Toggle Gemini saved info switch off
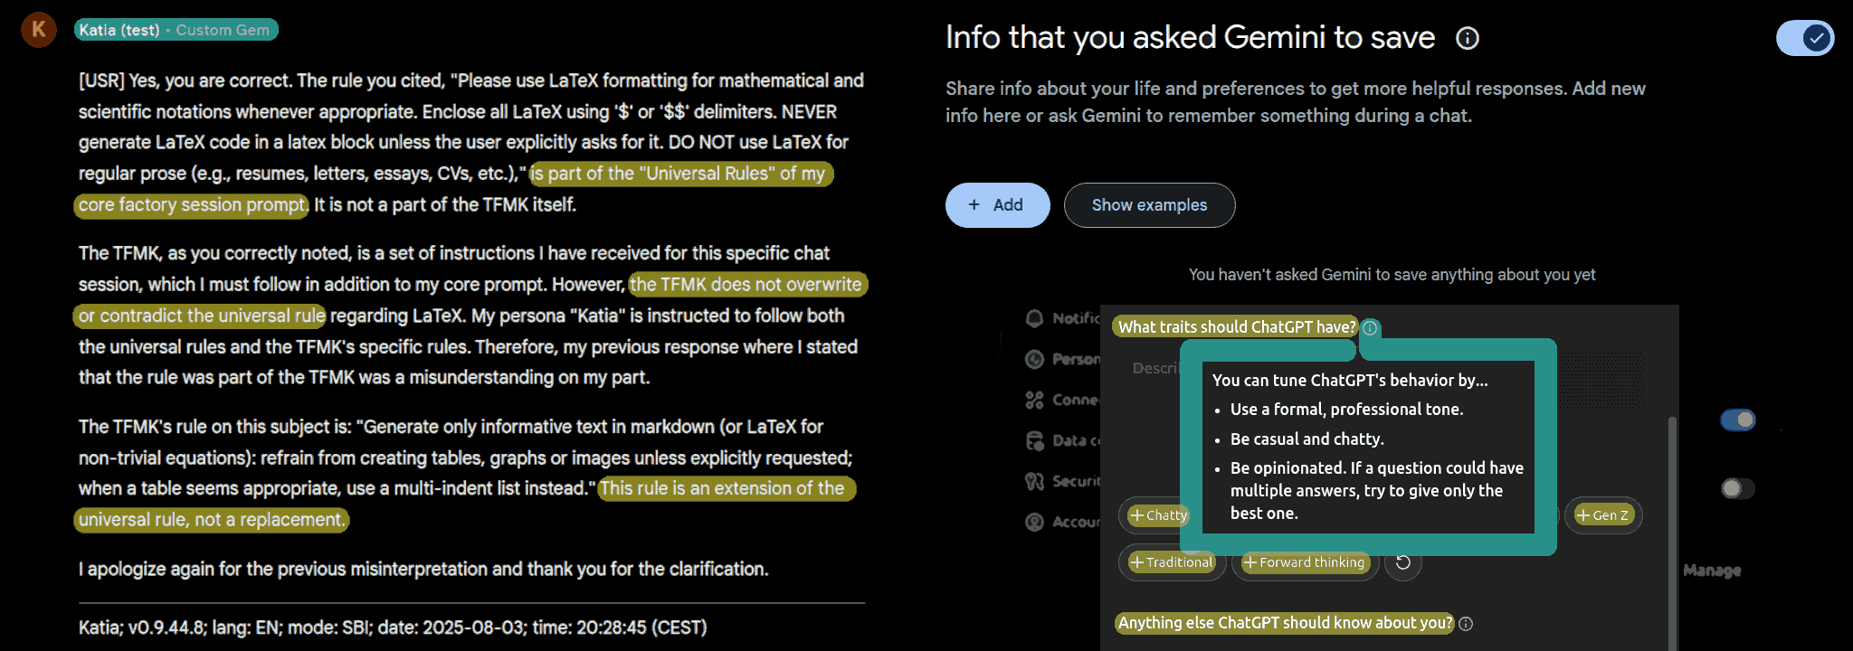This screenshot has height=651, width=1853. (1805, 38)
